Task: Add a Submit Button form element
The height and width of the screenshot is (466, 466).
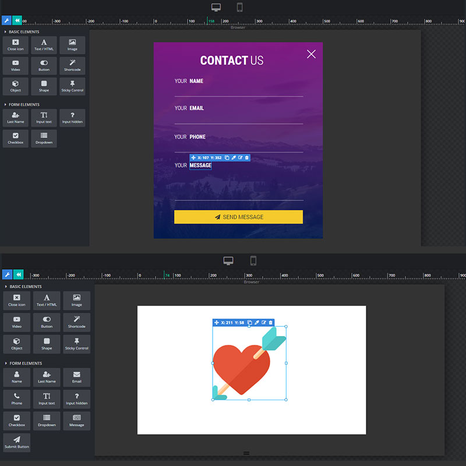Action: click(17, 443)
